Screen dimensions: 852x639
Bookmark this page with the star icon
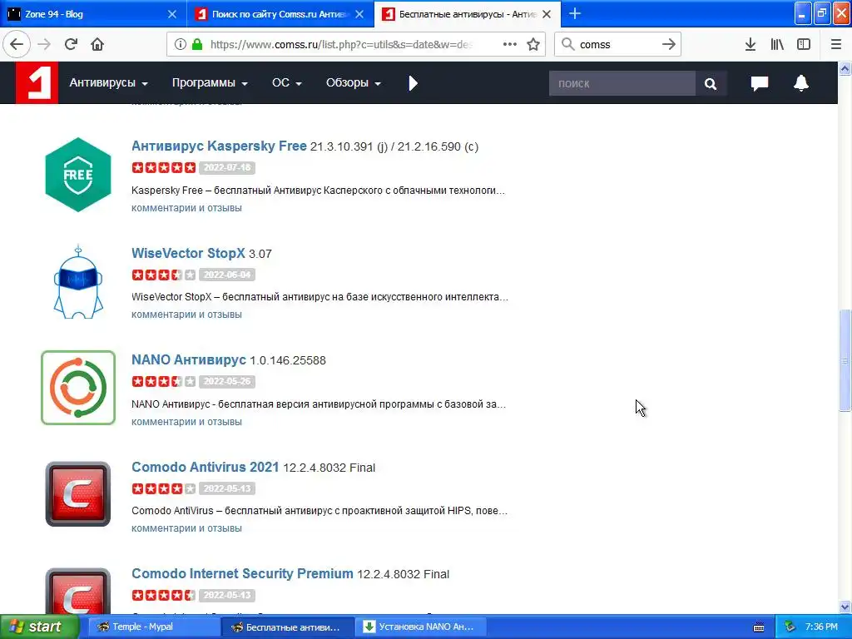coord(533,45)
